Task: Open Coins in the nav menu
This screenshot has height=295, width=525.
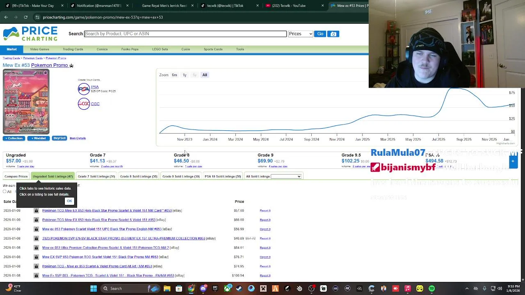Action: click(185, 49)
